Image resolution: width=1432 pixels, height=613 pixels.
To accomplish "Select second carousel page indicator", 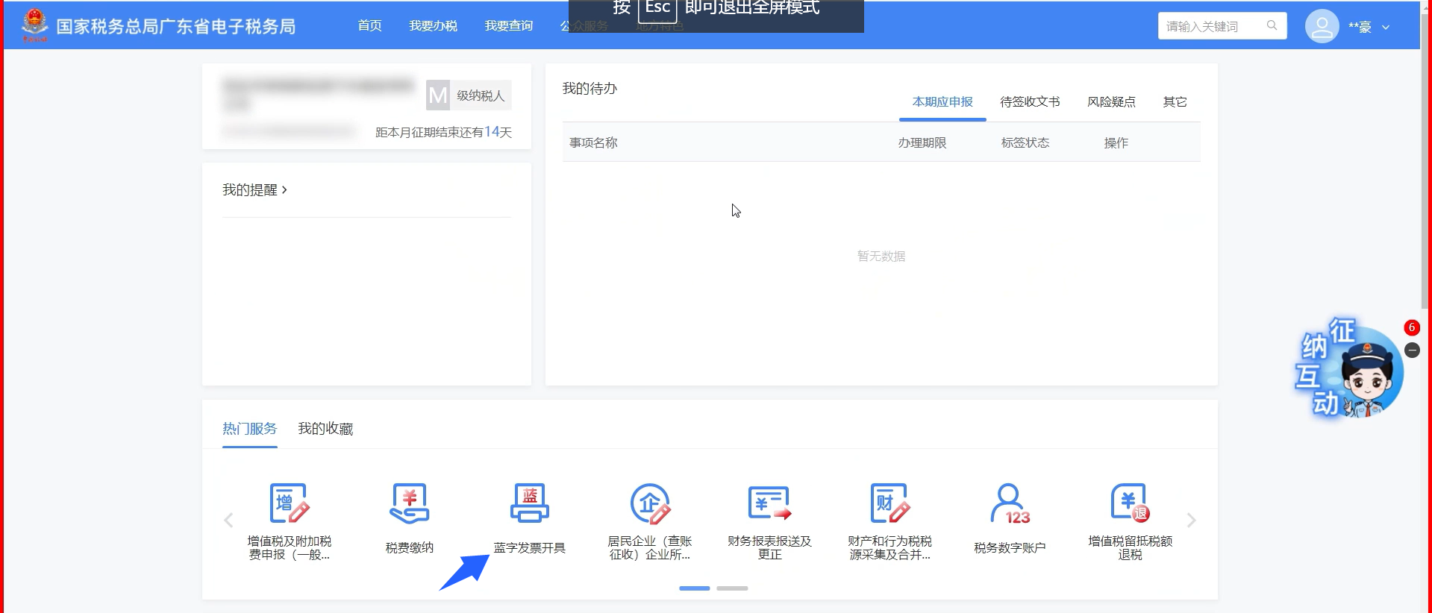I will click(x=732, y=588).
